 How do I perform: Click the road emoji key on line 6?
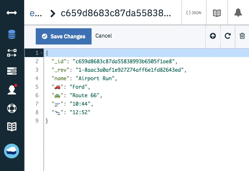[x=57, y=95]
